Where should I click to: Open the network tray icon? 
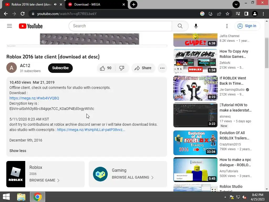238,197
